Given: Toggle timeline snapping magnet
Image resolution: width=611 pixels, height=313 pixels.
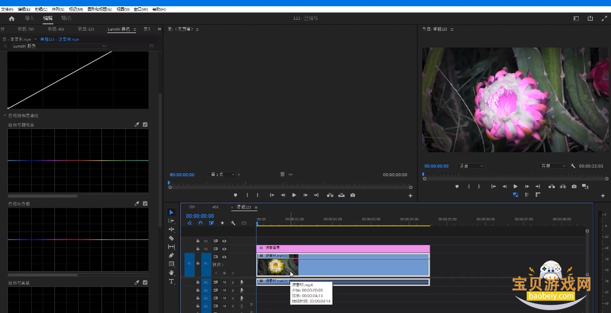Looking at the screenshot, I should pos(200,223).
